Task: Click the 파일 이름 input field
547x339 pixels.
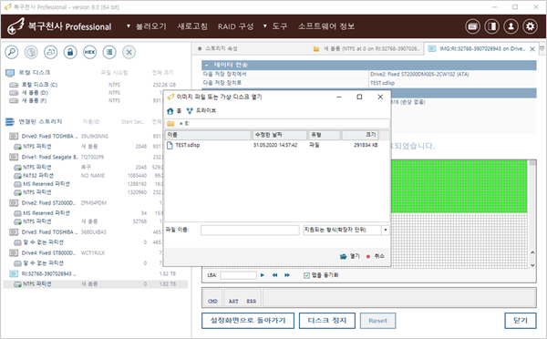Action: tap(250, 230)
